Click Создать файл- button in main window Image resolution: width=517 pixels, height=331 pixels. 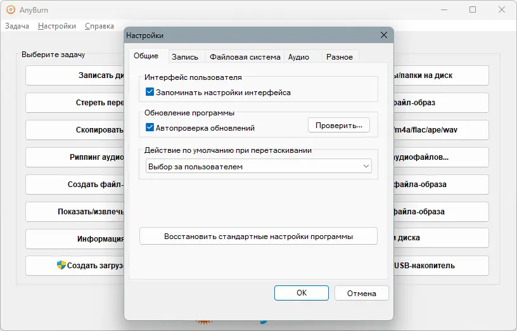[75, 184]
